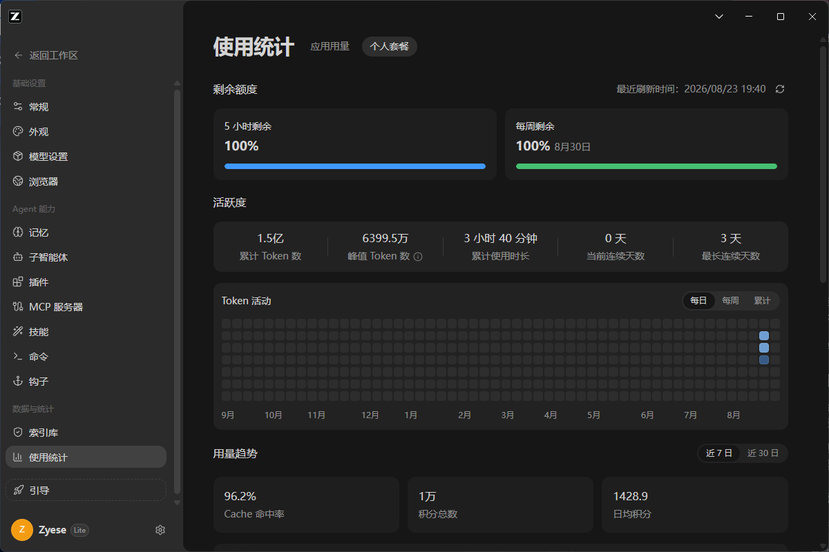Click the 使用统计 bar chart icon

(18, 457)
